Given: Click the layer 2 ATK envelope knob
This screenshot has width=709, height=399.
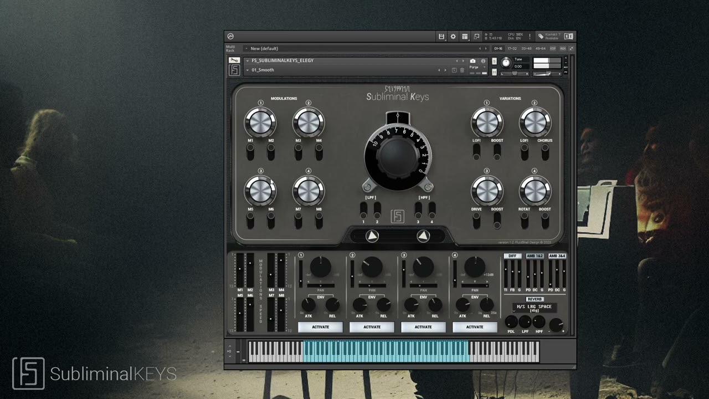Looking at the screenshot, I should (359, 304).
